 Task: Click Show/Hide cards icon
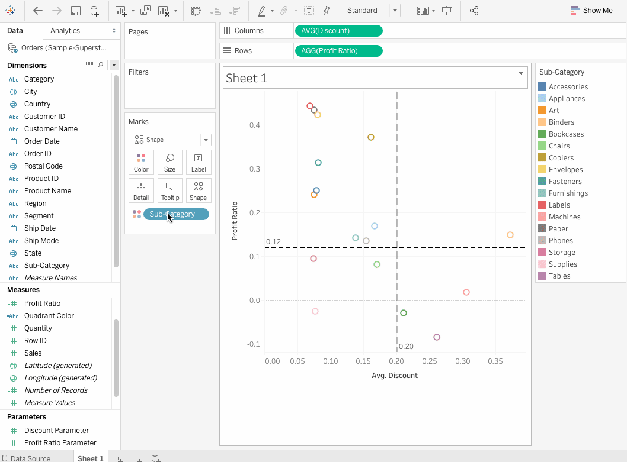pos(423,11)
